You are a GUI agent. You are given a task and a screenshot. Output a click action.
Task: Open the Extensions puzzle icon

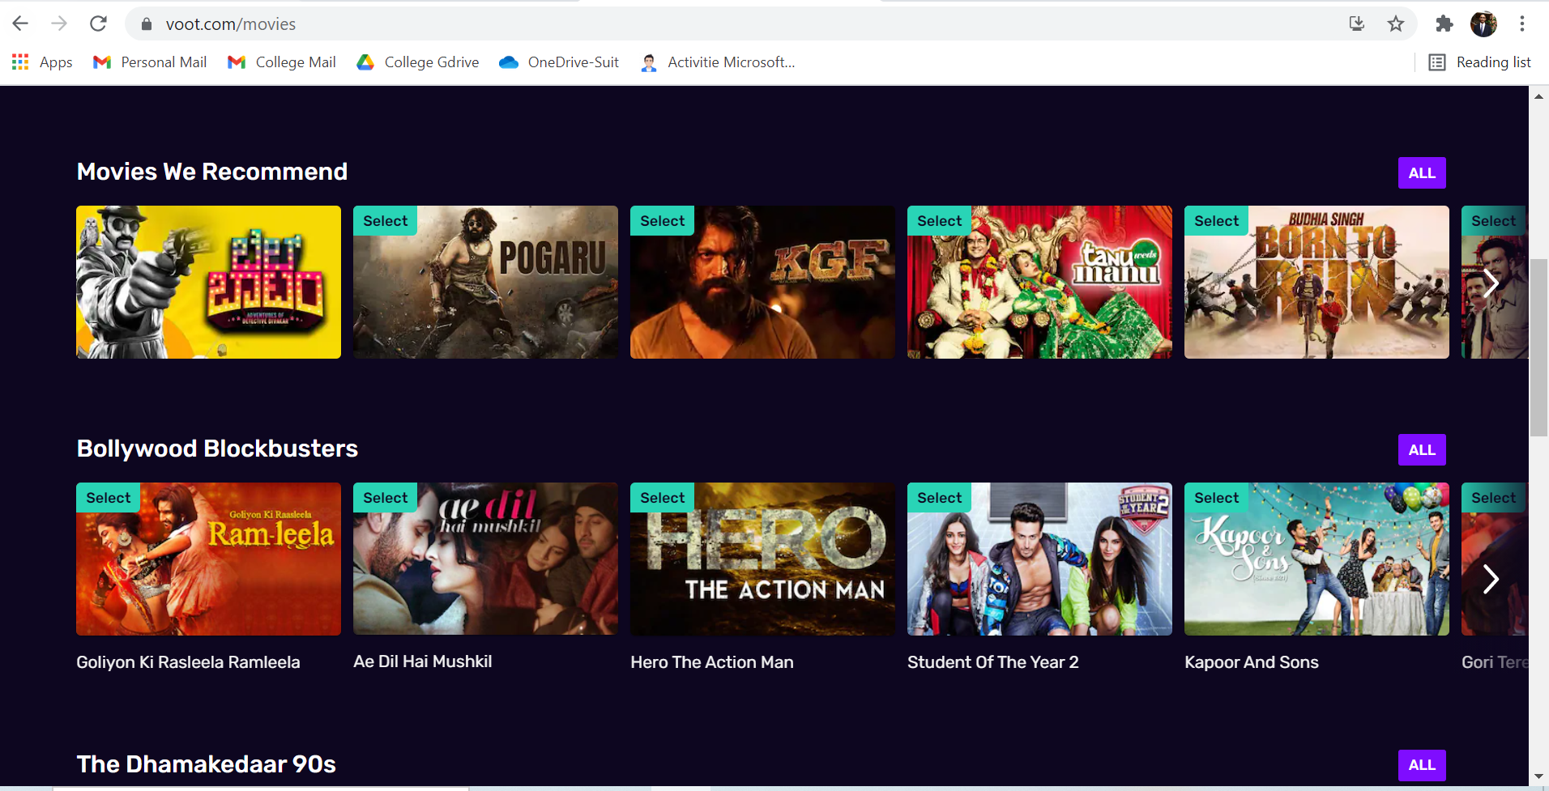click(x=1444, y=23)
